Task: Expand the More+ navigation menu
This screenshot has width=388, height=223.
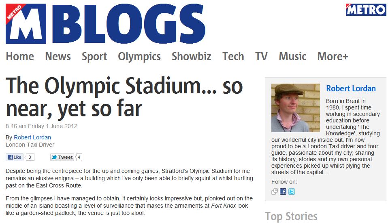Action: (x=333, y=57)
